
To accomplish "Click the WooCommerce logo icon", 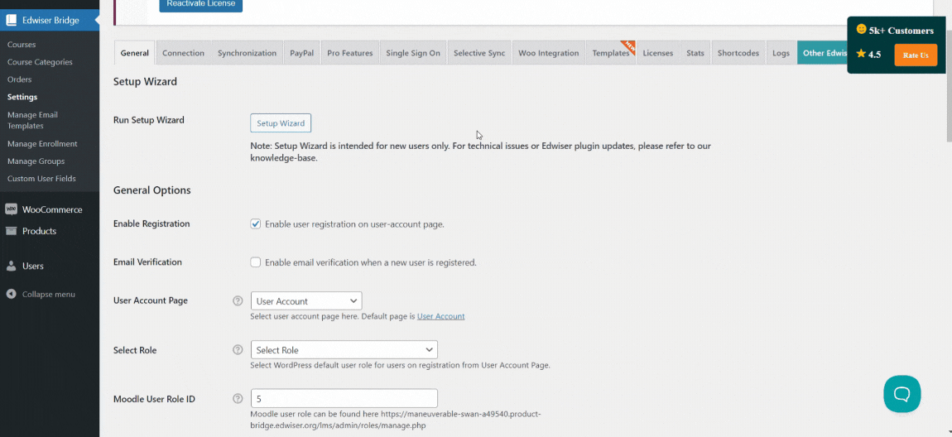I will [x=12, y=209].
